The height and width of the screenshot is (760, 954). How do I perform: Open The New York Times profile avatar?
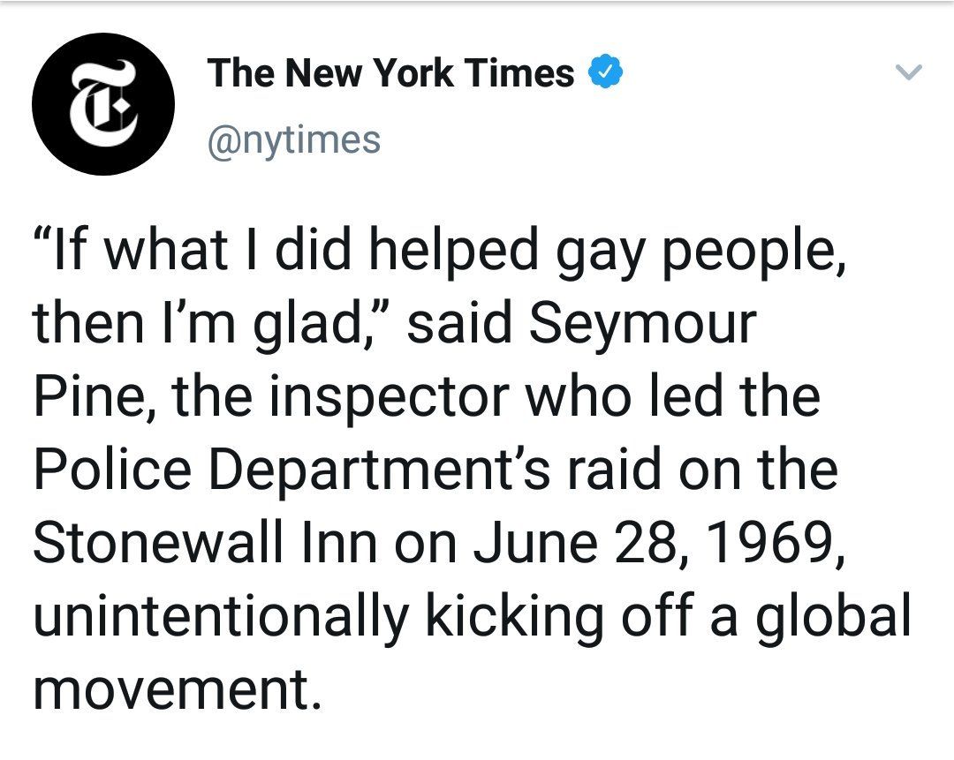pos(103,104)
